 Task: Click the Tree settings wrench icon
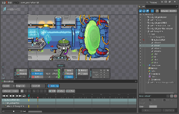tap(157, 11)
